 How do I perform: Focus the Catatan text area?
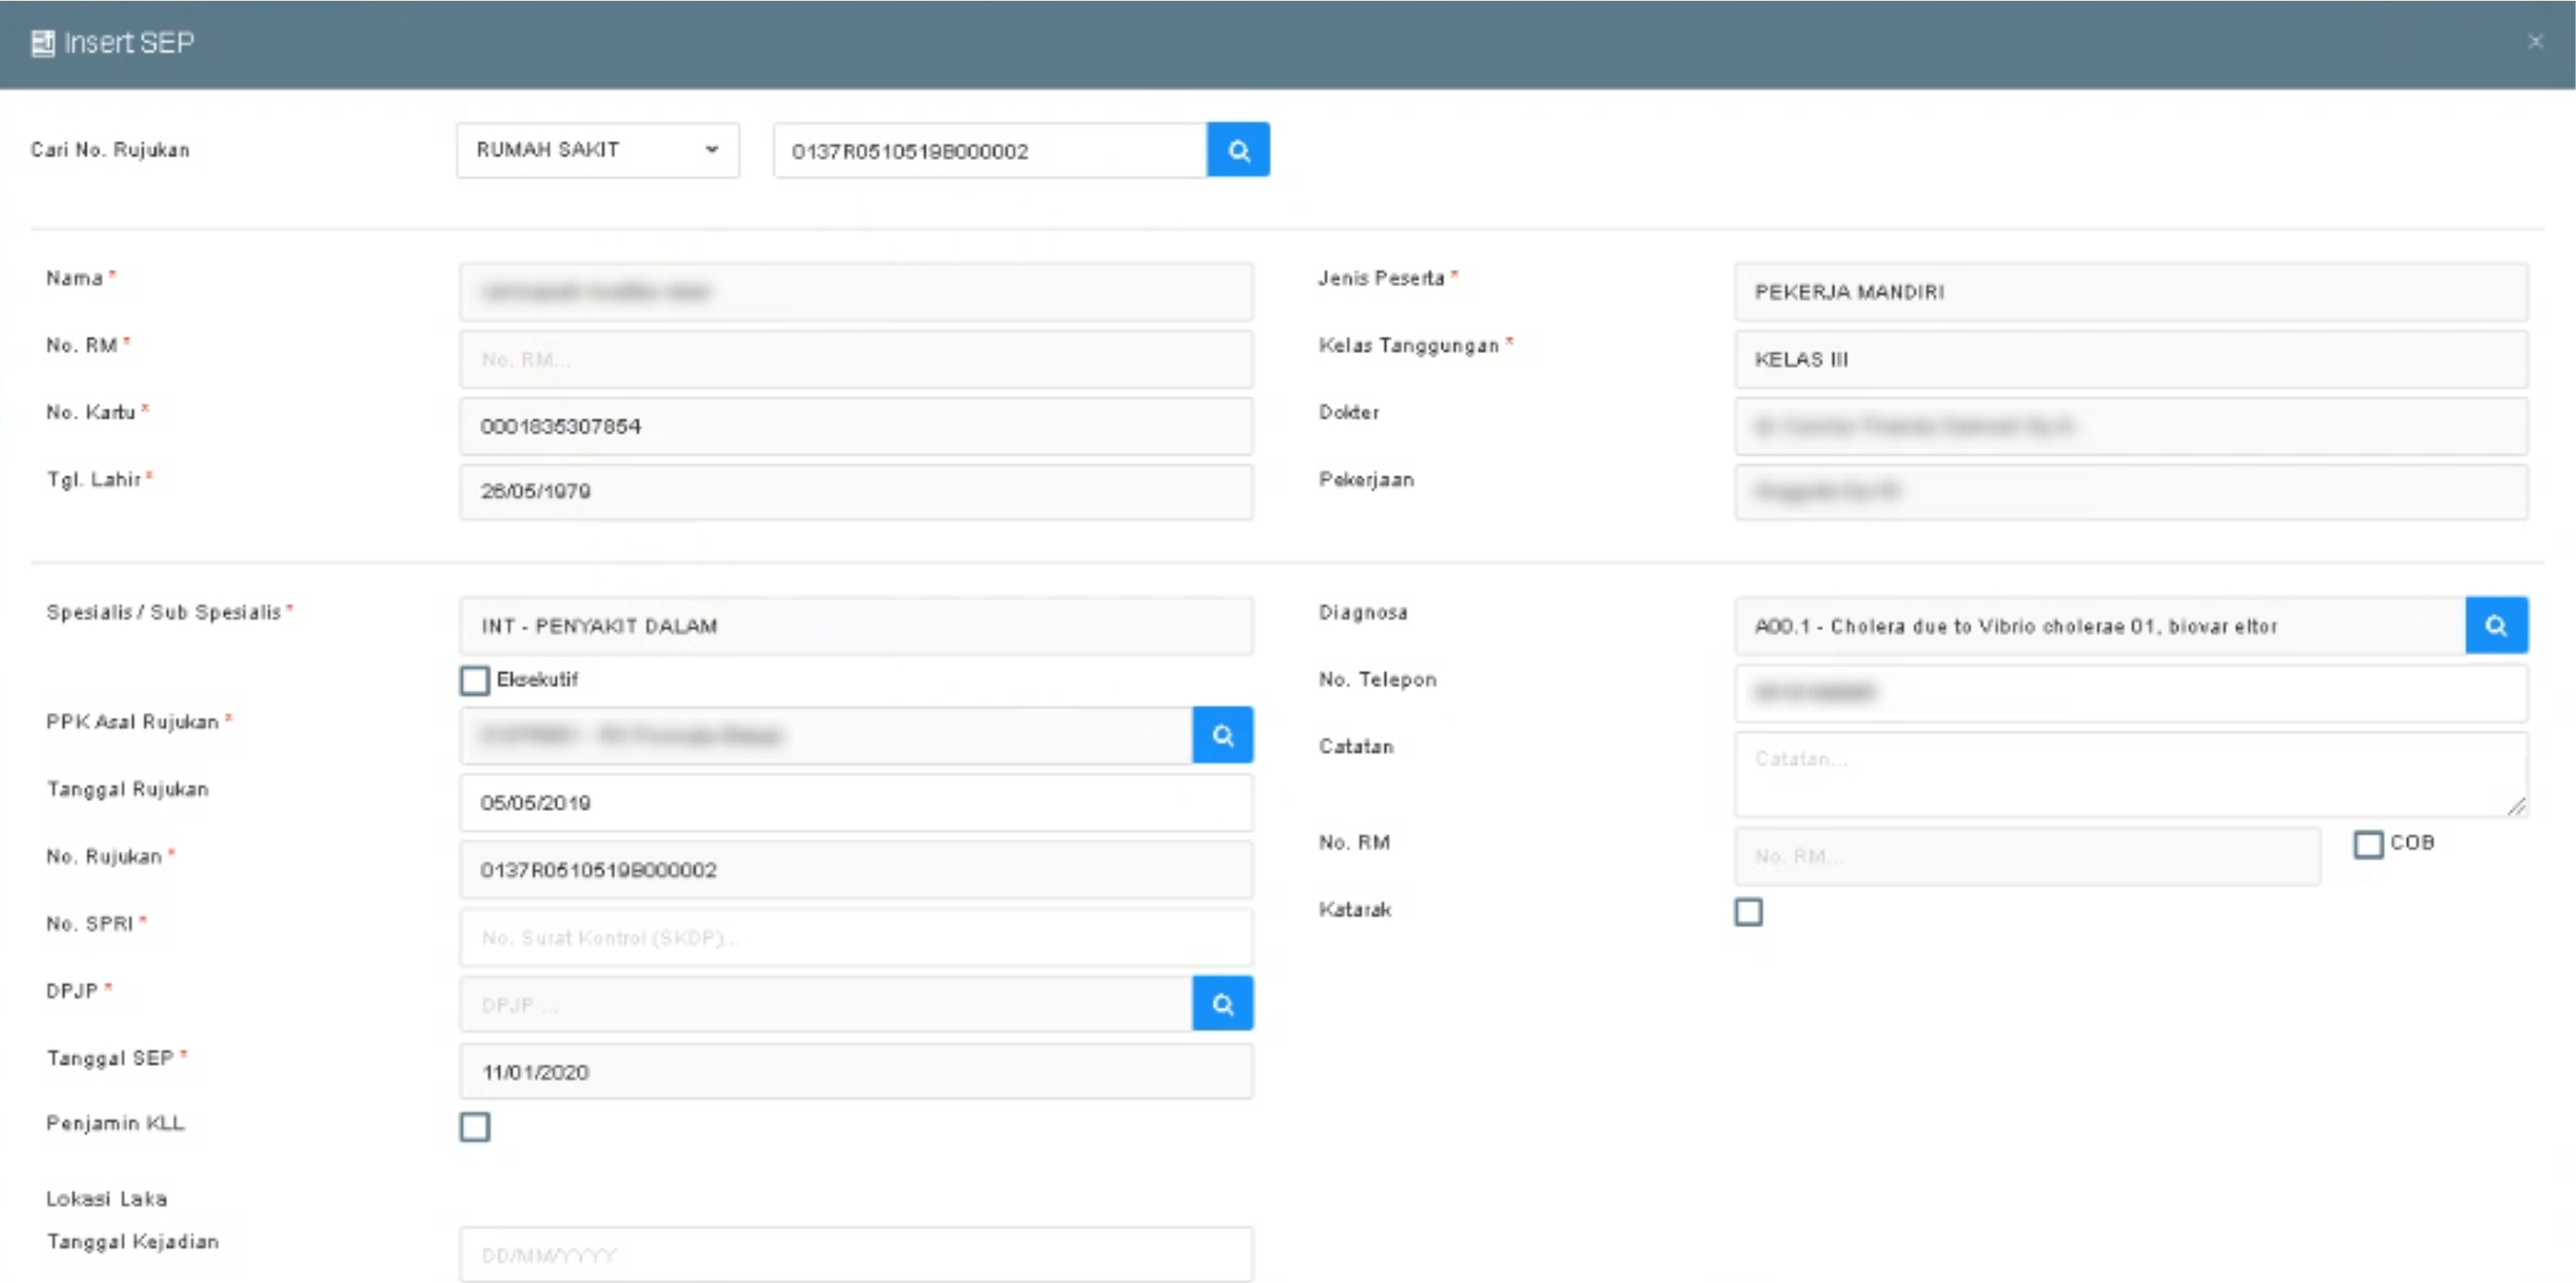(x=2130, y=774)
